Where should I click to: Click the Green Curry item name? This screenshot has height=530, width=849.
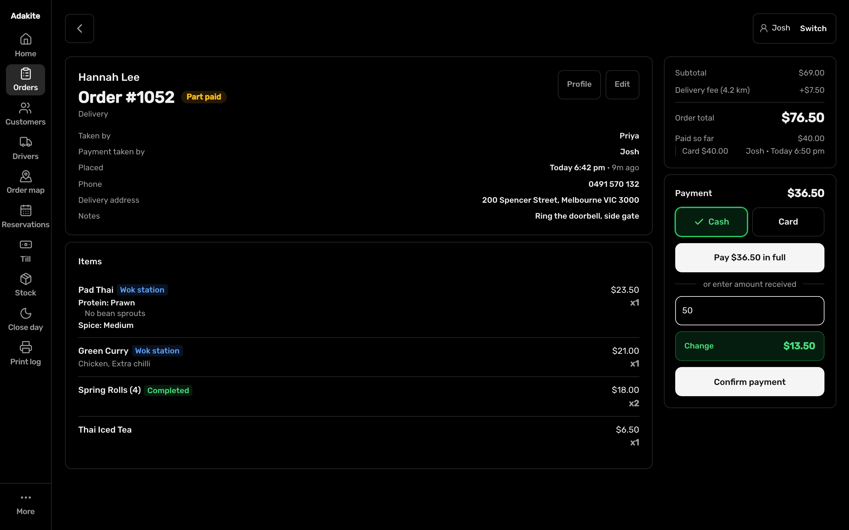point(103,351)
